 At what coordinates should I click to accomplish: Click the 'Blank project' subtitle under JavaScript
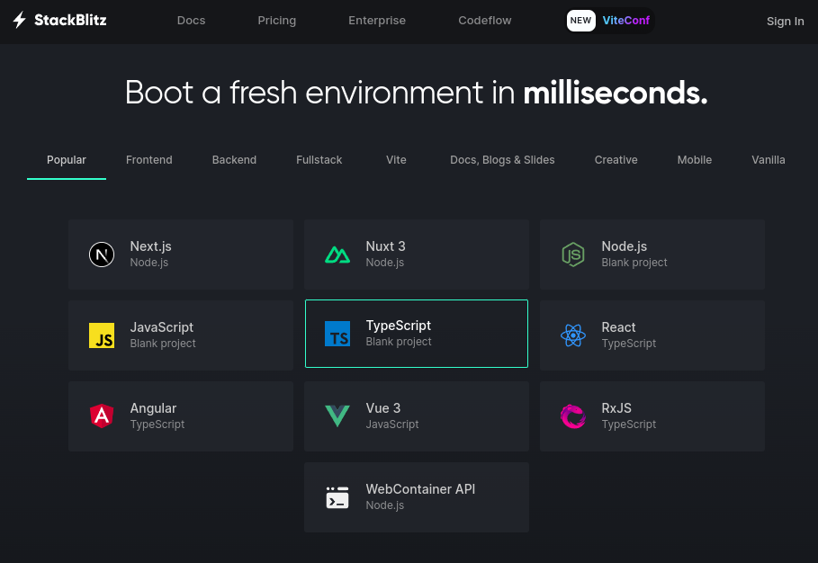[163, 343]
